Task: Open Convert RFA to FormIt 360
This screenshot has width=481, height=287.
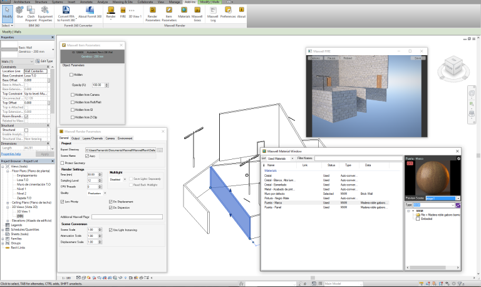Action: click(x=66, y=14)
